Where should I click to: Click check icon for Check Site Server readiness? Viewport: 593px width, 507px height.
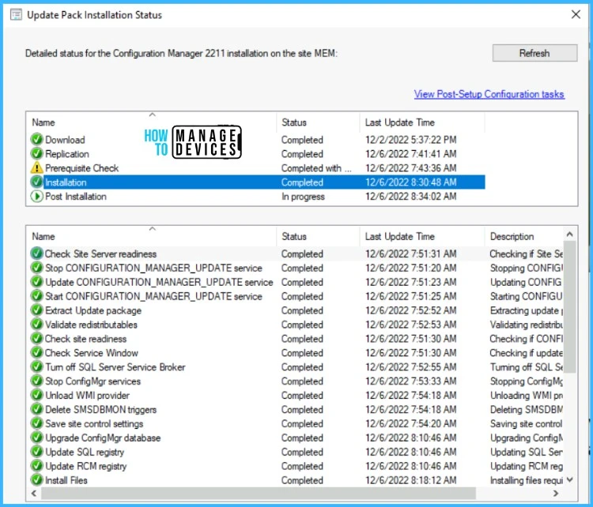pyautogui.click(x=36, y=253)
